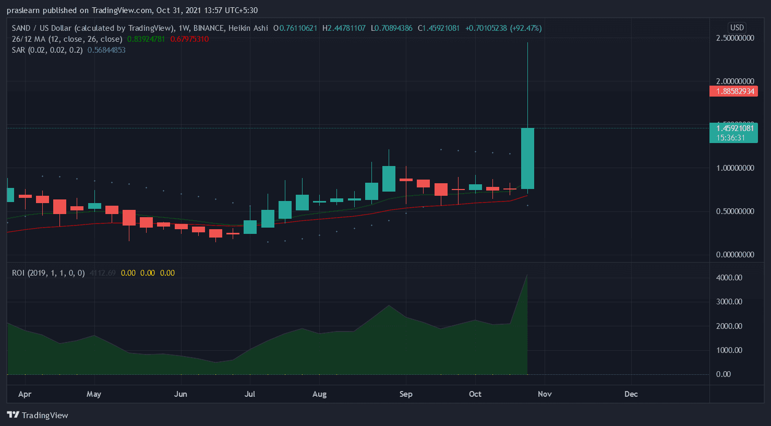
Task: Click the 2.50000000 price scale level
Action: click(735, 38)
